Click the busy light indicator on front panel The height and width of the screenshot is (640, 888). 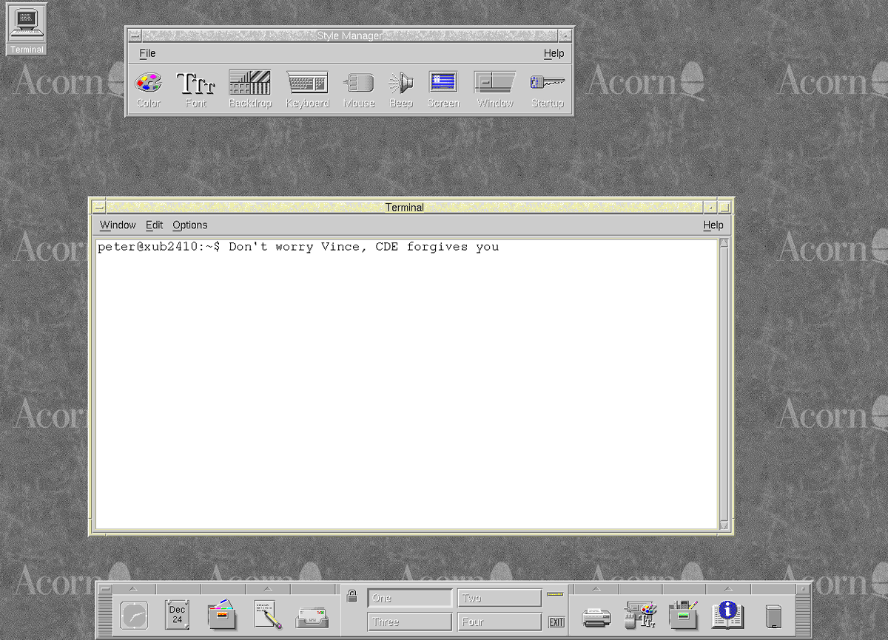555,594
